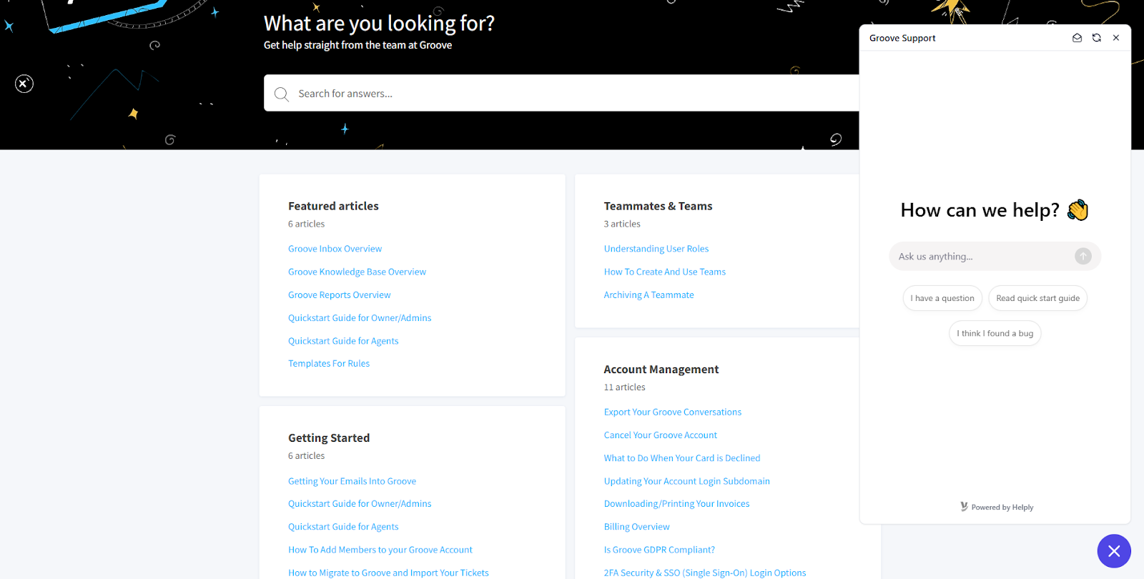
Task: Click the 3 articles count under Teammates & Teams
Action: pyautogui.click(x=622, y=224)
